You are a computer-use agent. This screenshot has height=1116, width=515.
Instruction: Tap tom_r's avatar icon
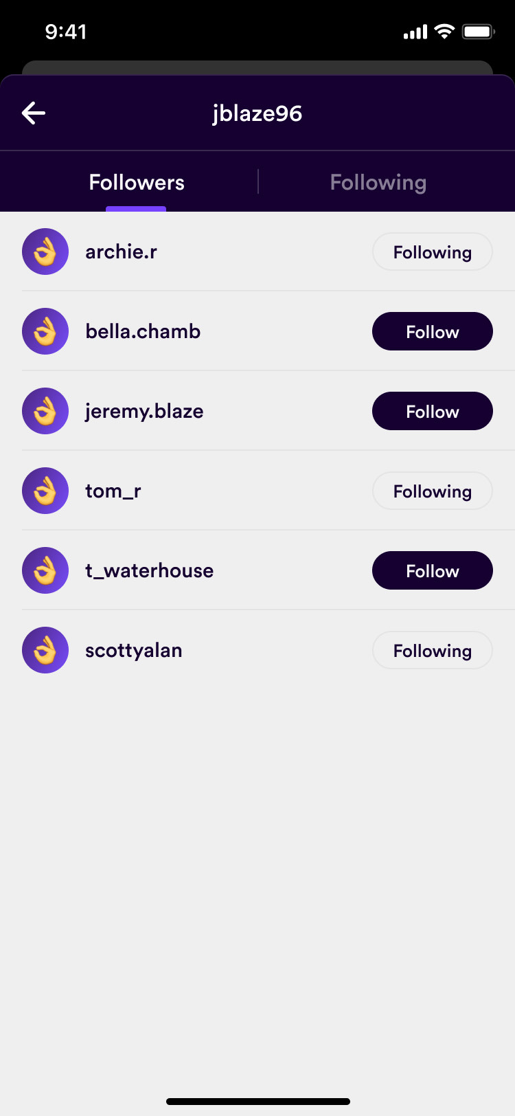[x=45, y=491]
